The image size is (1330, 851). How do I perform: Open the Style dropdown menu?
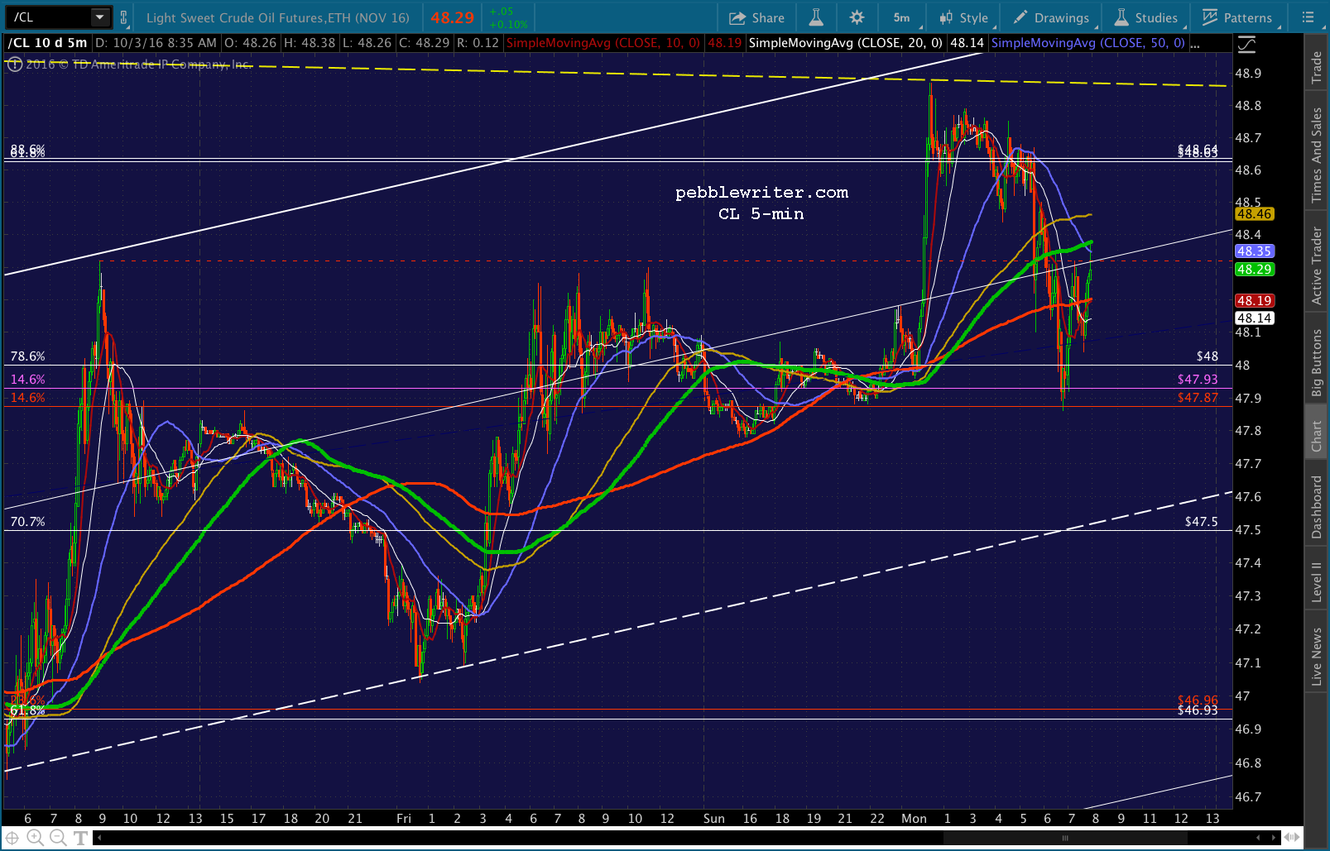(x=964, y=17)
